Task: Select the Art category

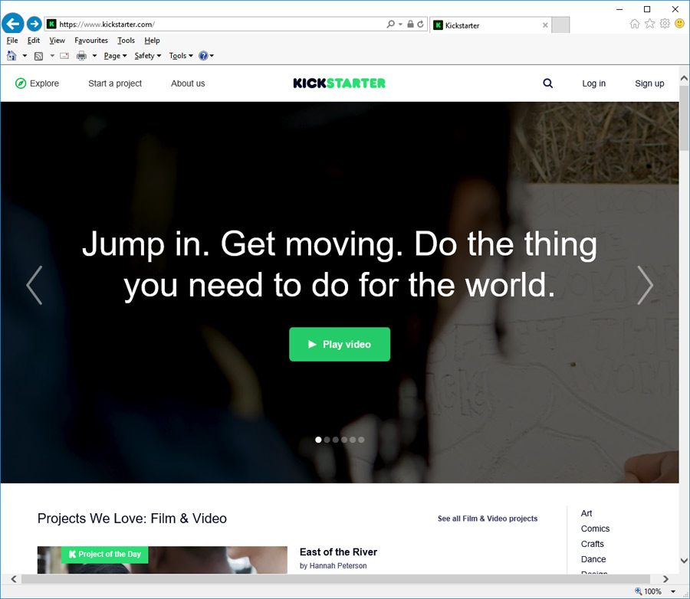Action: pyautogui.click(x=586, y=513)
